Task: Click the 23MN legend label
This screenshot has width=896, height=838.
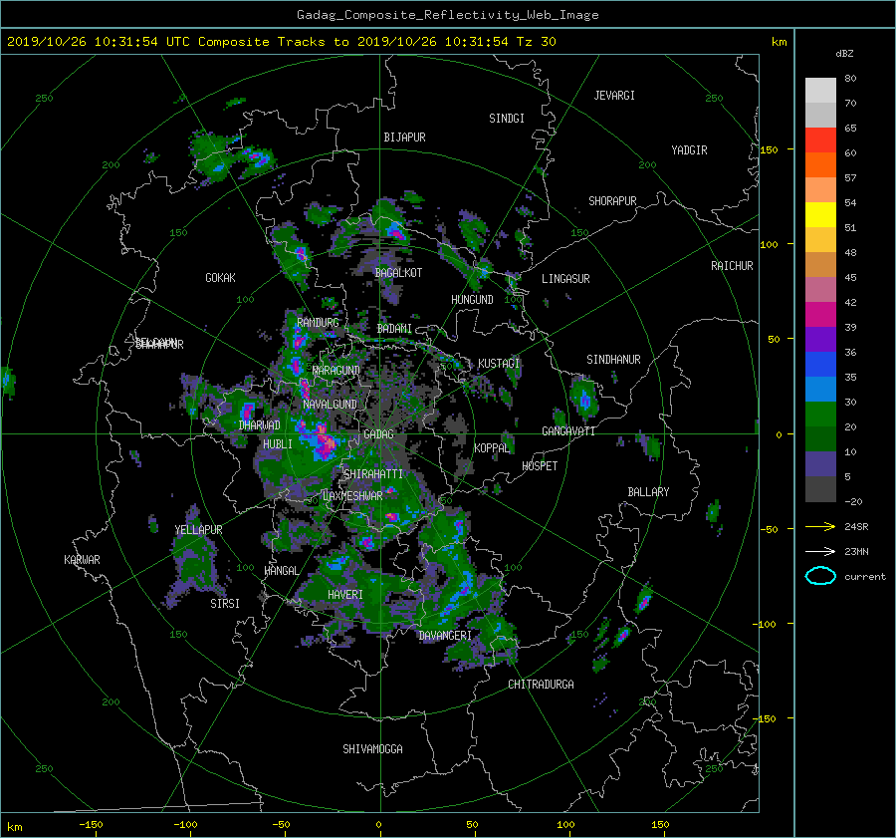Action: pos(856,551)
